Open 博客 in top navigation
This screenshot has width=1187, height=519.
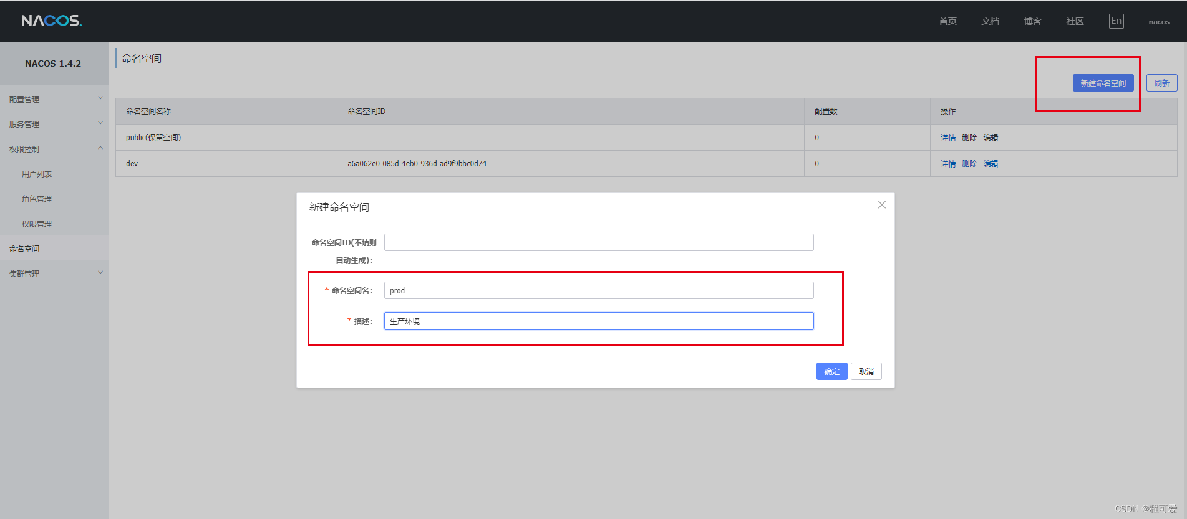click(1032, 21)
